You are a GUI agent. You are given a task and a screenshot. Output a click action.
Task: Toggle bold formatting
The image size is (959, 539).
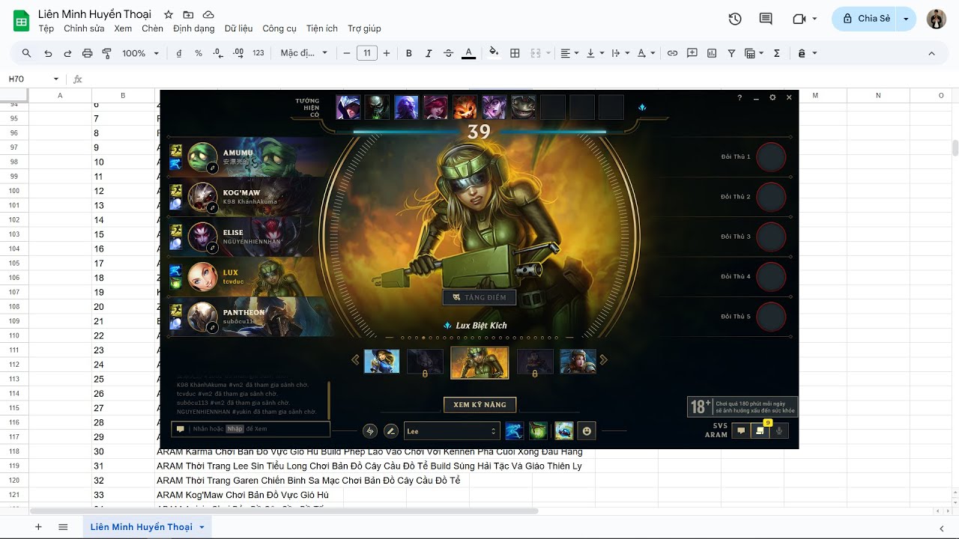tap(409, 53)
